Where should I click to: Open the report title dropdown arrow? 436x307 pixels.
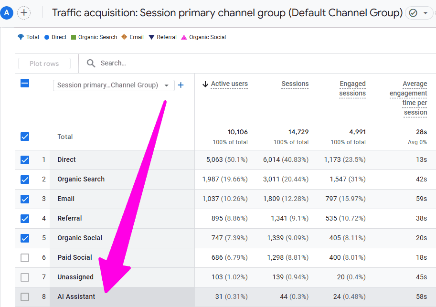click(x=425, y=13)
